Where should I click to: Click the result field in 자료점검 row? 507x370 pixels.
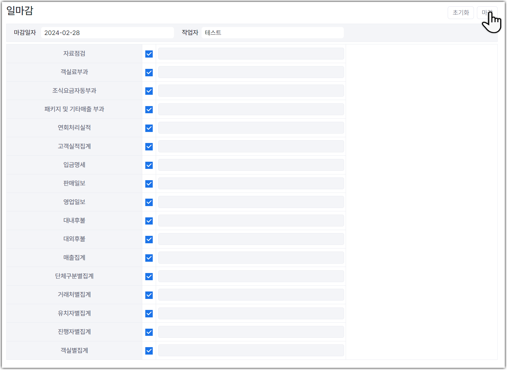(x=251, y=54)
